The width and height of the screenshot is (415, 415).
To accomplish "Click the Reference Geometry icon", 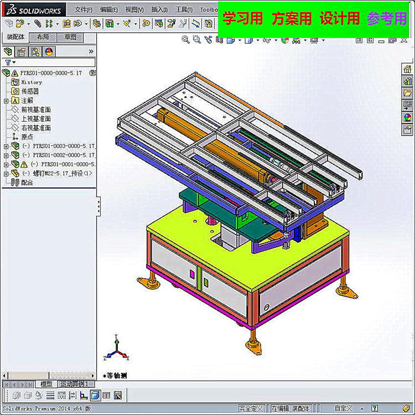I will [127, 24].
